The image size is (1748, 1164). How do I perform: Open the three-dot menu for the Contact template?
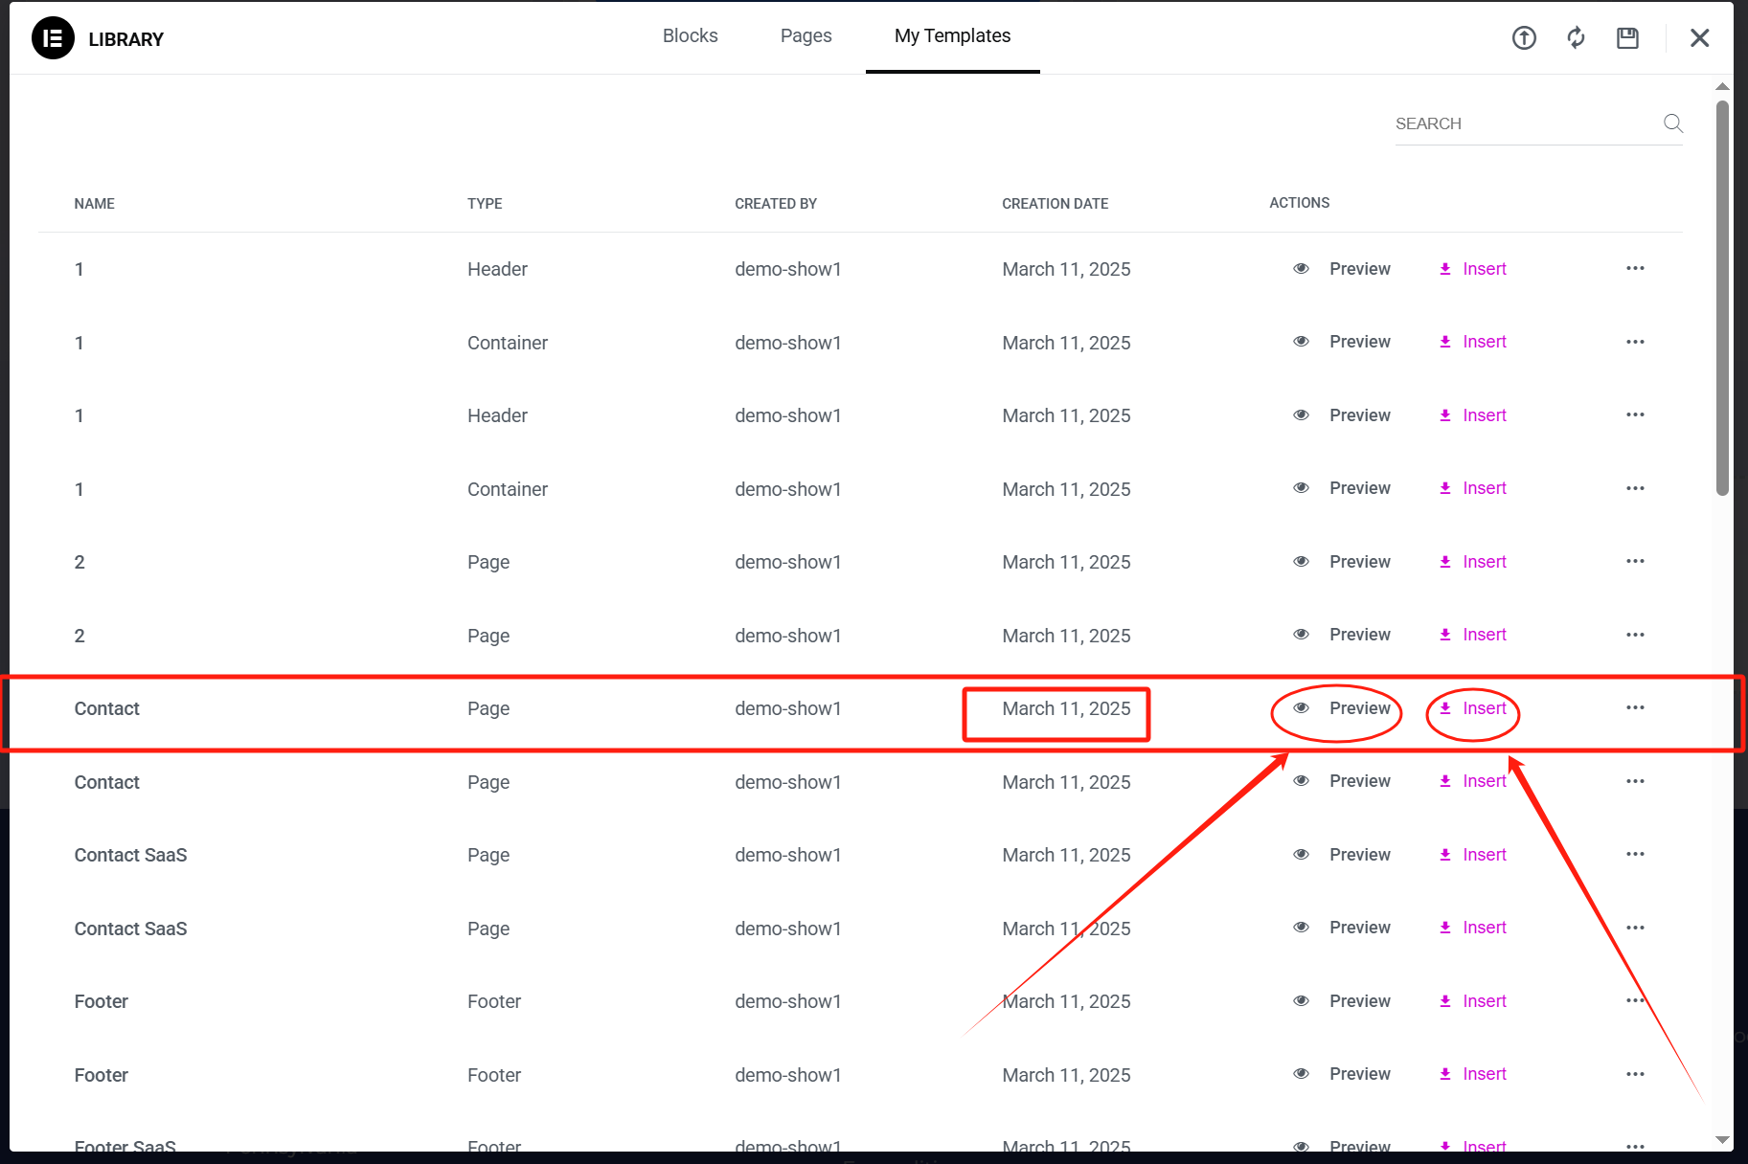pyautogui.click(x=1634, y=708)
